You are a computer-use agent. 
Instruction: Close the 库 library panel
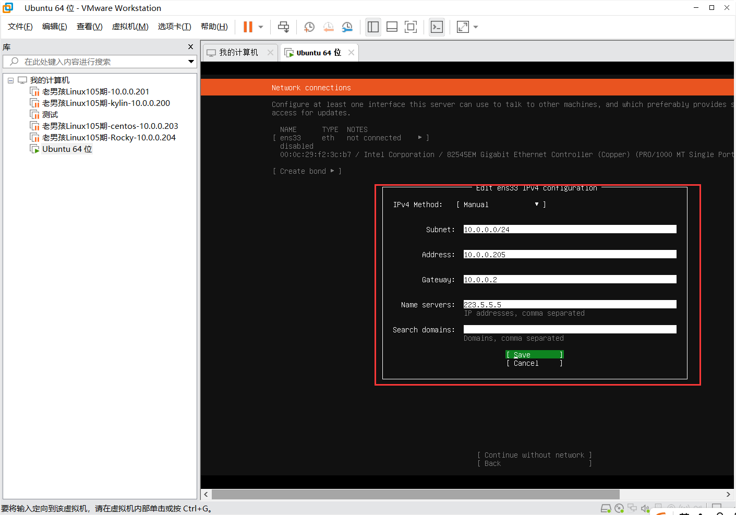pyautogui.click(x=190, y=47)
